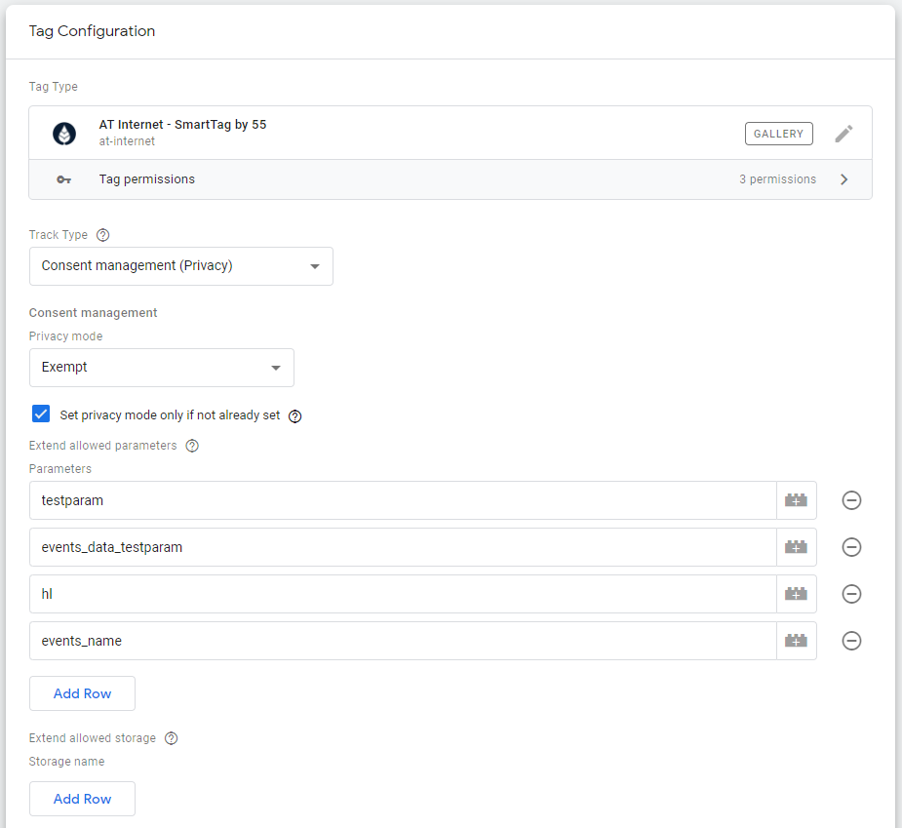Expand the 3 permissions row
This screenshot has width=902, height=828.
pyautogui.click(x=843, y=179)
